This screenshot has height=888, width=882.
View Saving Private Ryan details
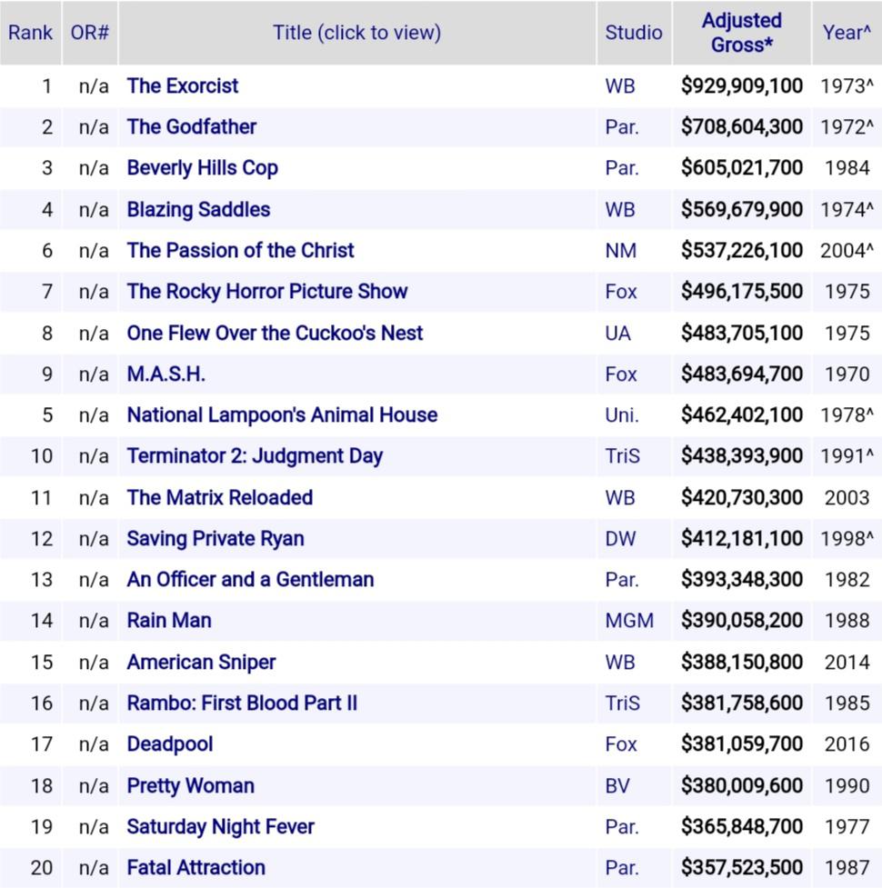click(214, 538)
